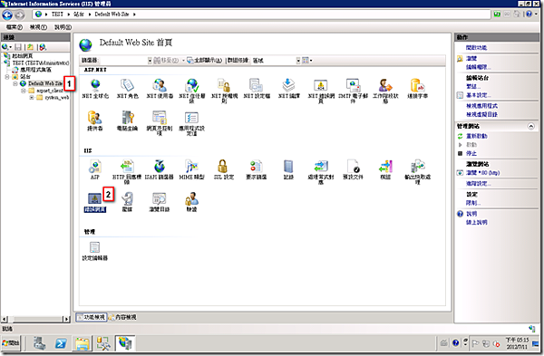The width and height of the screenshot is (544, 356).
Task: Open the SMTP E-mail feature icon
Action: point(353,85)
